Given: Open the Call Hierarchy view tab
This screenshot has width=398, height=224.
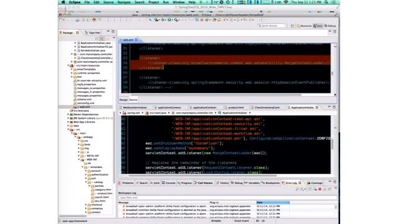Looking at the screenshot, I should pos(203,183).
